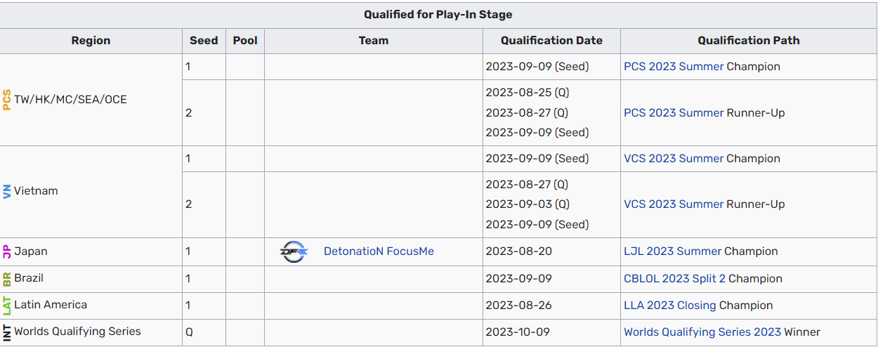Open the LJL 2023 Summer link

point(672,251)
